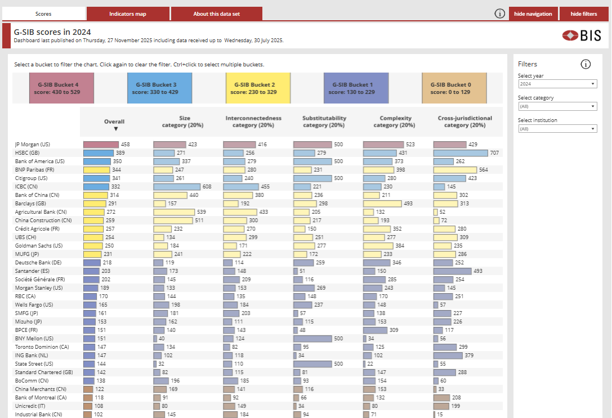
Task: Switch to the Scores tab
Action: click(x=43, y=14)
